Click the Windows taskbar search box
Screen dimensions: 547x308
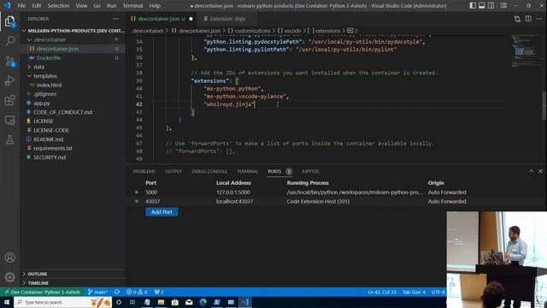click(x=62, y=302)
